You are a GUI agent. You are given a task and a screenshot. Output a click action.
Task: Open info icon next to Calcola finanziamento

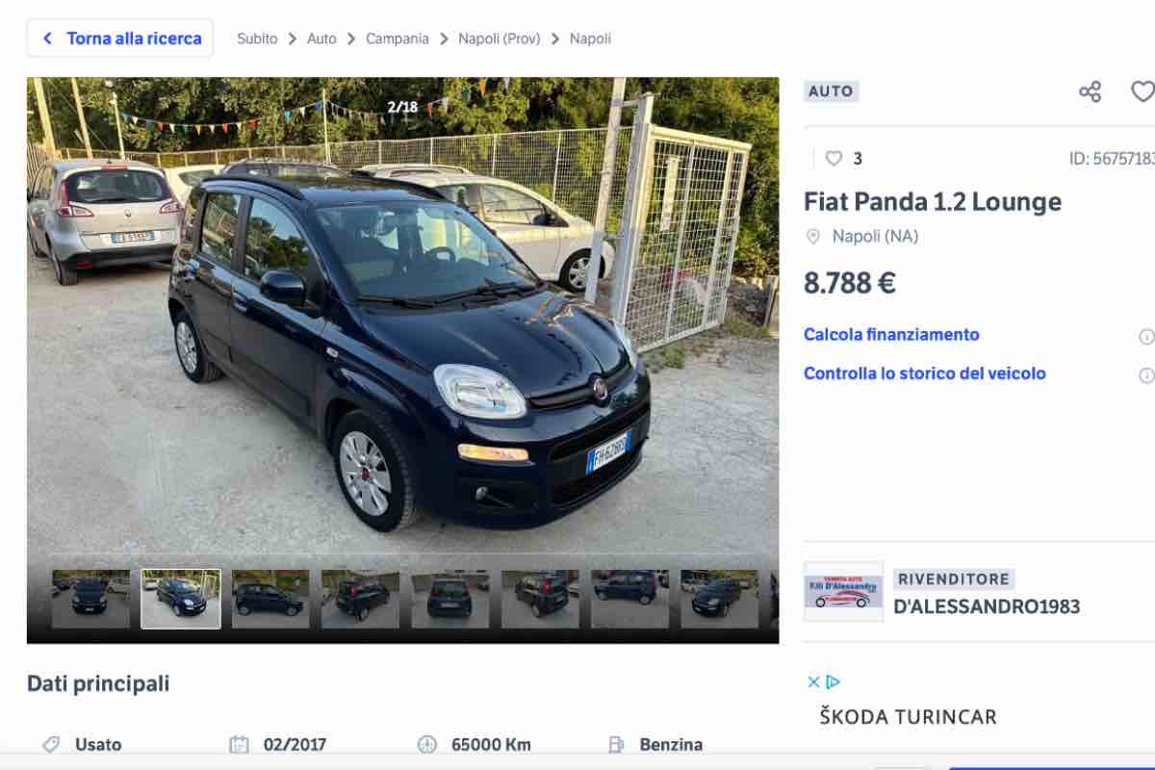(1146, 336)
